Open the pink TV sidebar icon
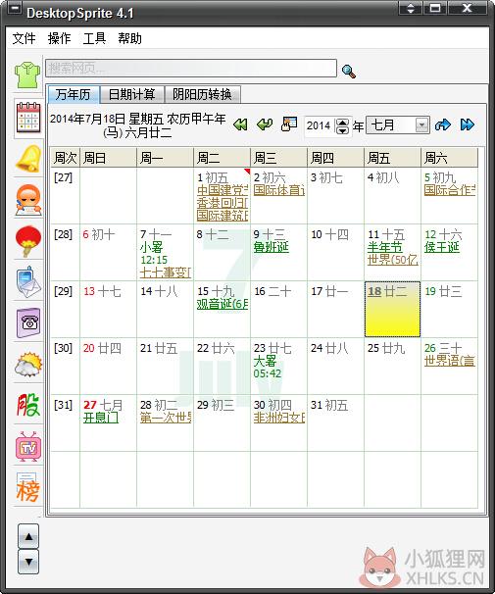Screen dimensions: 495x594 point(28,446)
